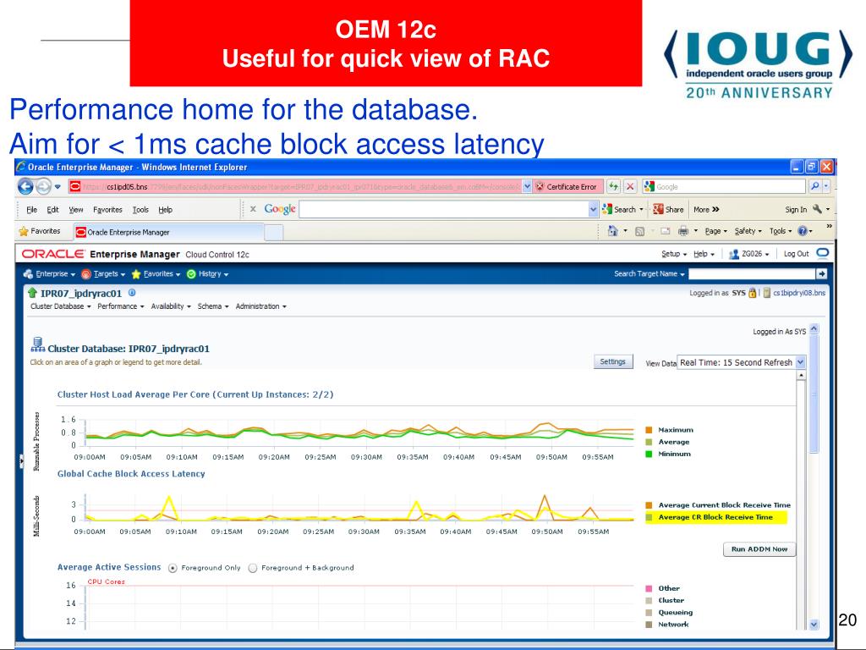
Task: Click the Share button in Google toolbar
Action: click(x=668, y=210)
